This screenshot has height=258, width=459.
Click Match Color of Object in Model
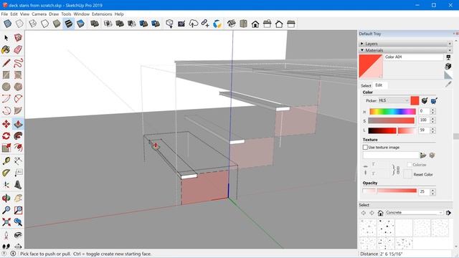(425, 100)
